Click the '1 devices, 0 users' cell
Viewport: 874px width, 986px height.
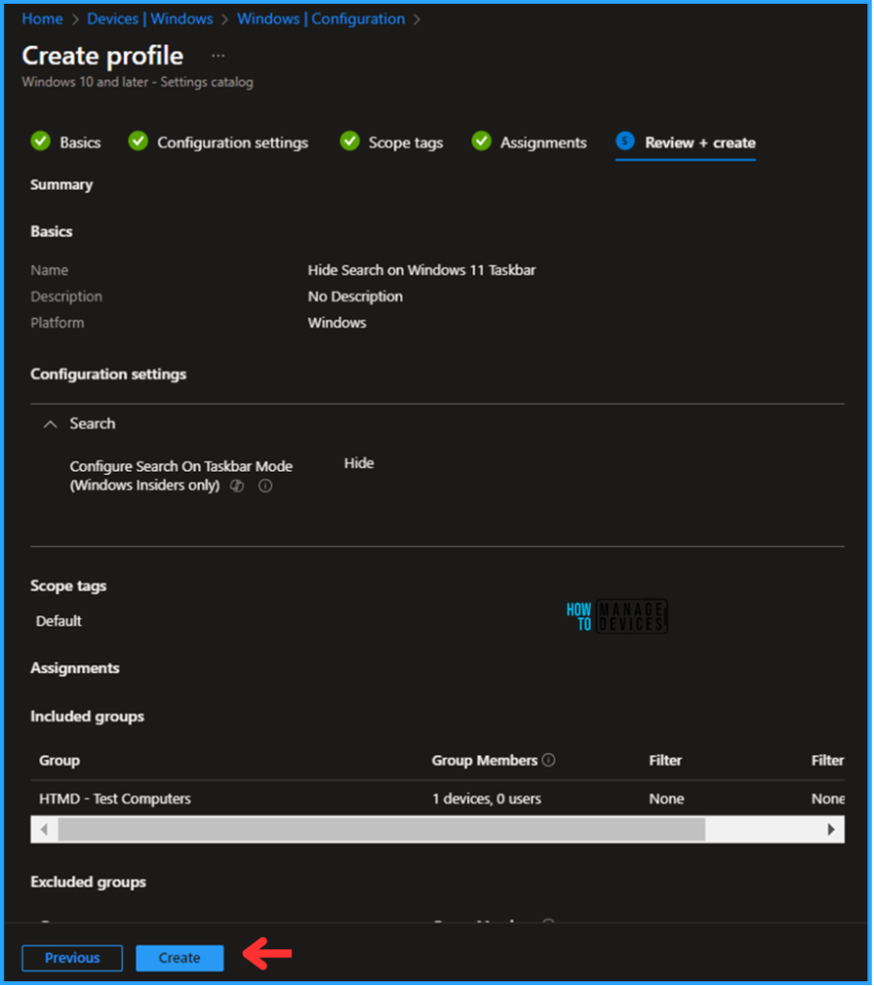(x=487, y=798)
